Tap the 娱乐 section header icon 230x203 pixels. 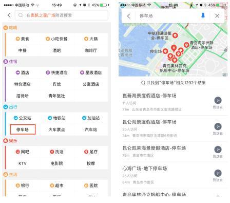pos(6,141)
